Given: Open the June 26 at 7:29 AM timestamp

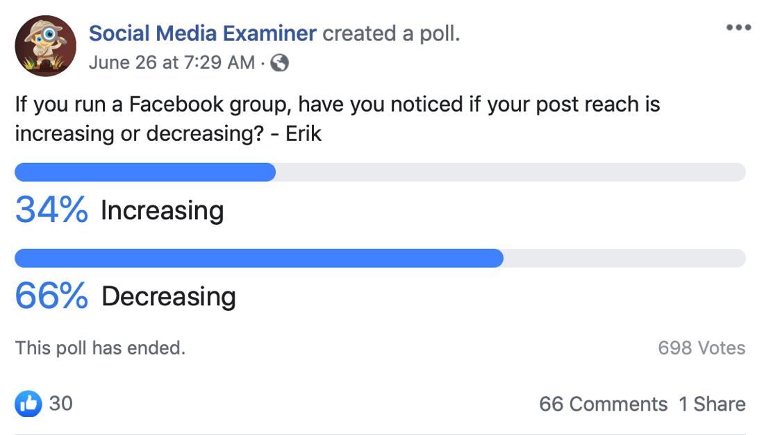Looking at the screenshot, I should [x=172, y=62].
